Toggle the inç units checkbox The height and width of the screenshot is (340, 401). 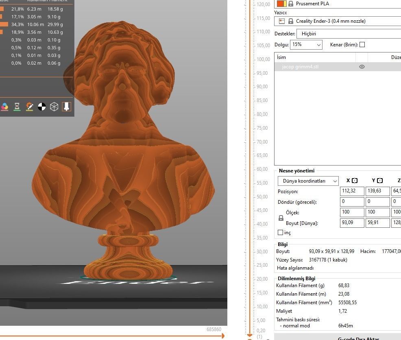pyautogui.click(x=280, y=233)
